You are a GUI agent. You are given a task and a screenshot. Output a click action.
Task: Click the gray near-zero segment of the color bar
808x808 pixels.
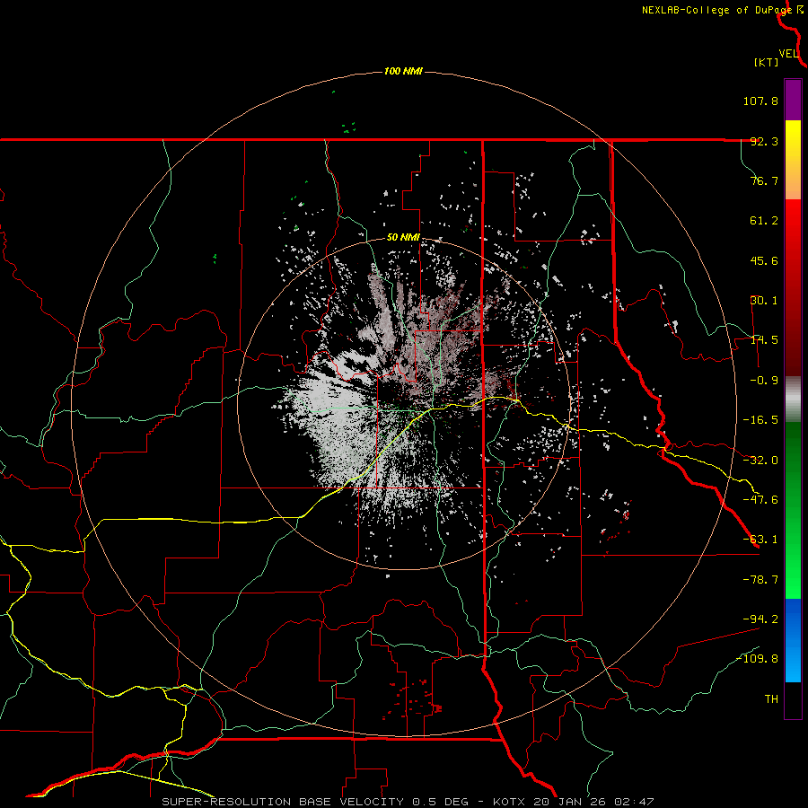click(x=793, y=400)
